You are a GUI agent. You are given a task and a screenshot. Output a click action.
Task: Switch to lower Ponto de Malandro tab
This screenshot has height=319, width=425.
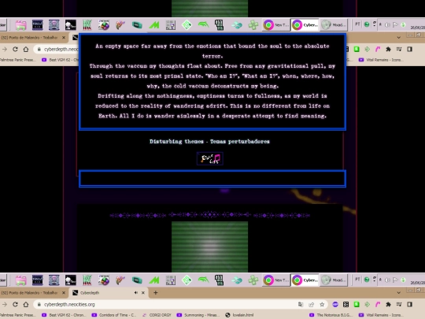[32, 293]
